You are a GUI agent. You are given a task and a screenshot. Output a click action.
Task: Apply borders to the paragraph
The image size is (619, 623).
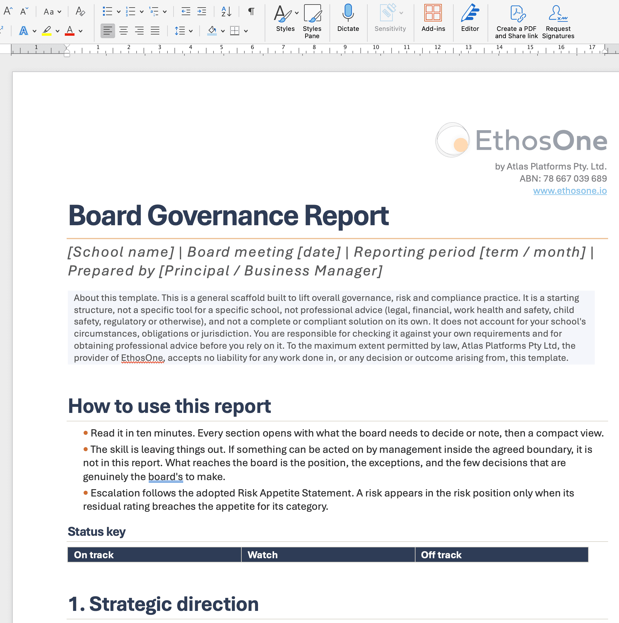click(235, 31)
